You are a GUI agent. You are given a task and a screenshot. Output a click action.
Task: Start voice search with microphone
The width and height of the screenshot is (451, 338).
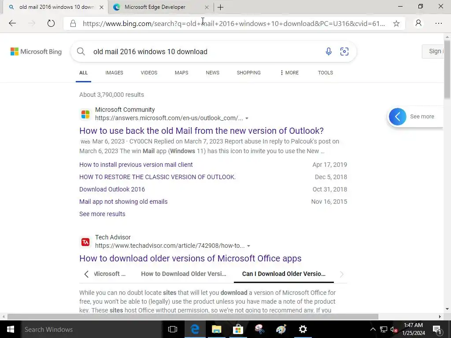329,51
